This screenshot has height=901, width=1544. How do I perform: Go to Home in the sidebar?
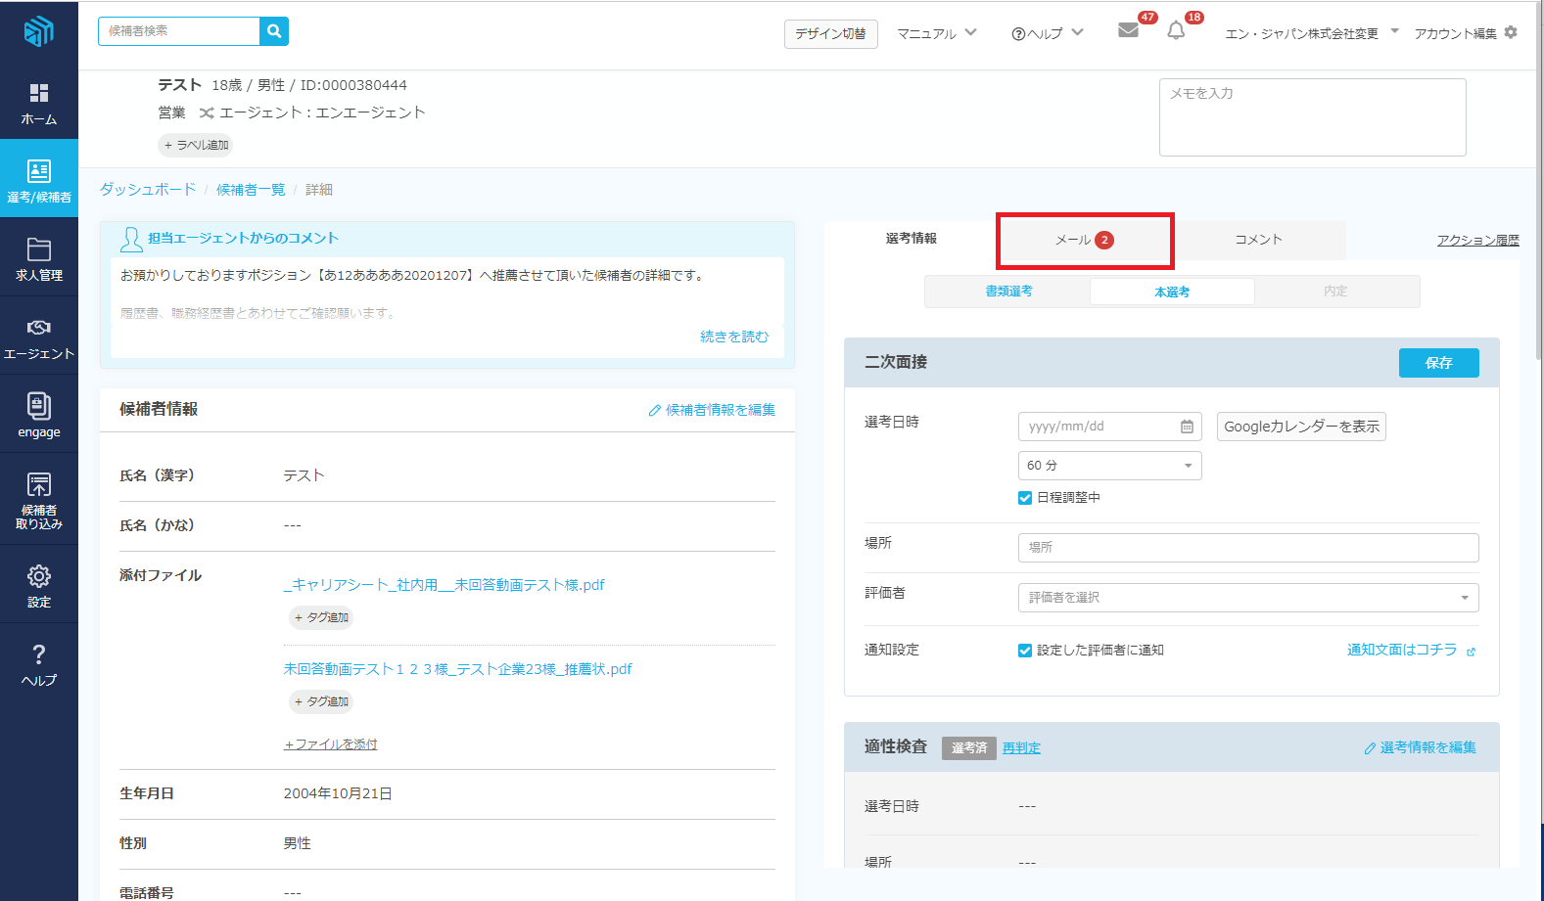(x=39, y=104)
